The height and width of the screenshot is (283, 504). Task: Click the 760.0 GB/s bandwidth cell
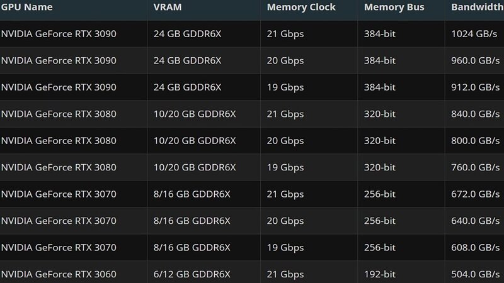pyautogui.click(x=476, y=167)
